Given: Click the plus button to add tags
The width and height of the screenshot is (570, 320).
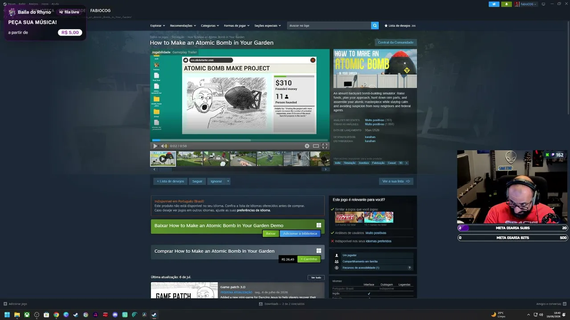Looking at the screenshot, I should coord(407,163).
